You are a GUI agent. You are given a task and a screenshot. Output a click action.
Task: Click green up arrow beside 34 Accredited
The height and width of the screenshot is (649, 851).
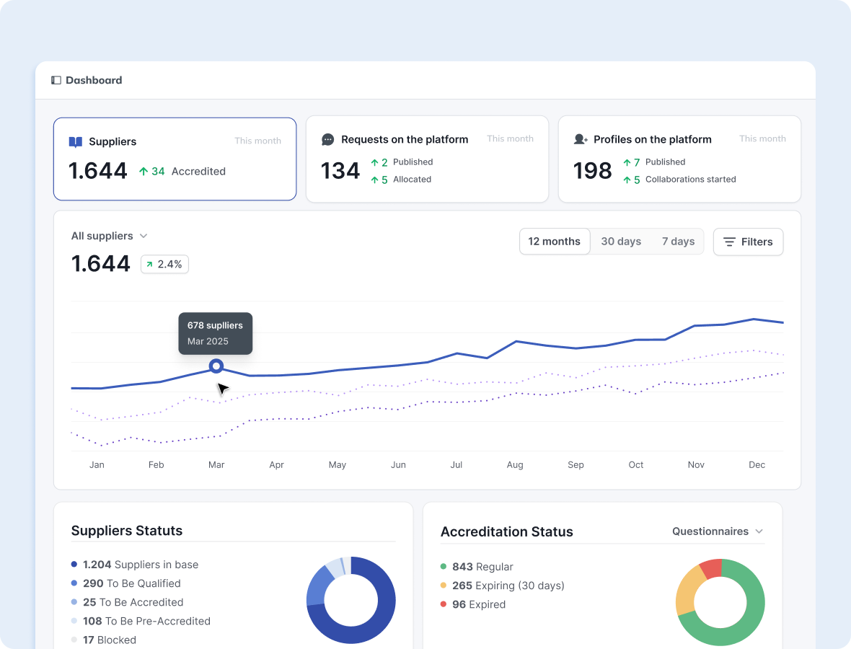click(x=144, y=172)
